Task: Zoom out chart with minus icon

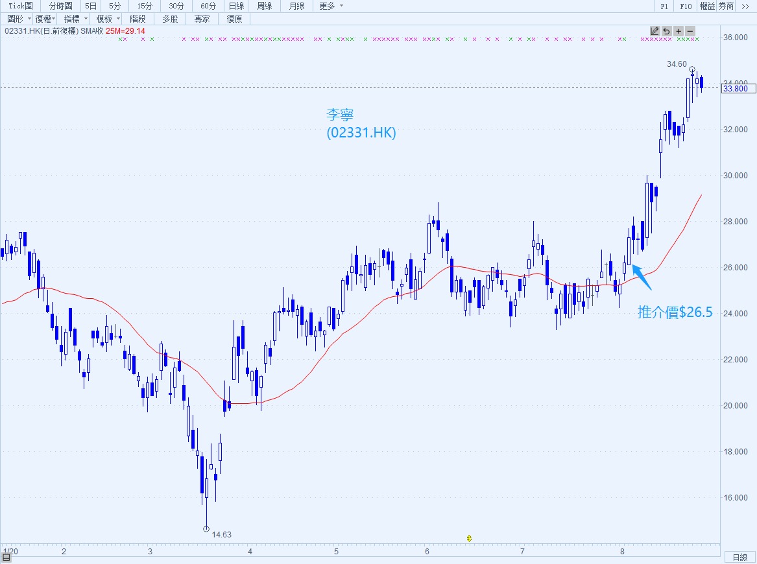Action: [x=690, y=31]
